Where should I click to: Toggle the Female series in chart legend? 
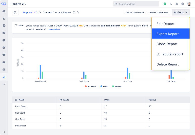[x=116, y=86]
